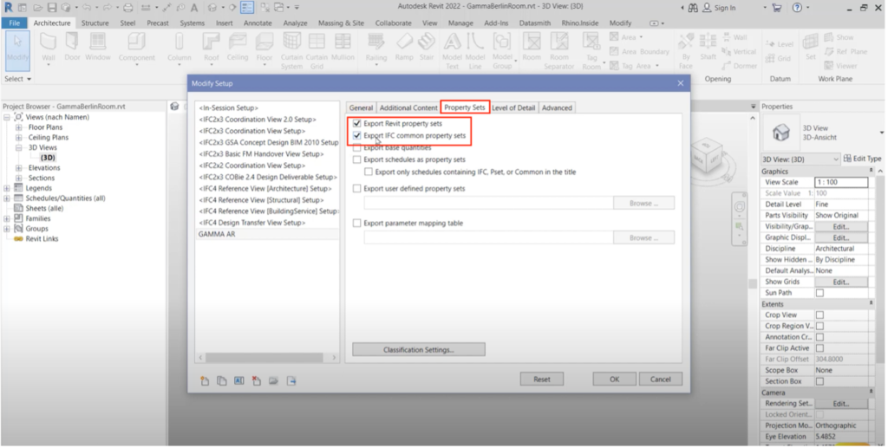Screen dimensions: 888x448
Task: Click the View Scale 1:100 field
Action: tap(841, 182)
